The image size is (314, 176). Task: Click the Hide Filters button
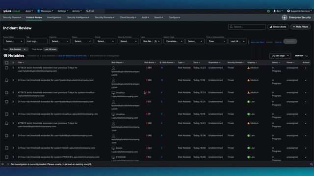(300, 27)
